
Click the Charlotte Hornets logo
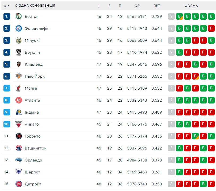point(19,172)
